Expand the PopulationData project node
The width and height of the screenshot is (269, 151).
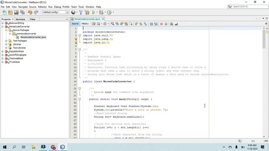[3, 51]
